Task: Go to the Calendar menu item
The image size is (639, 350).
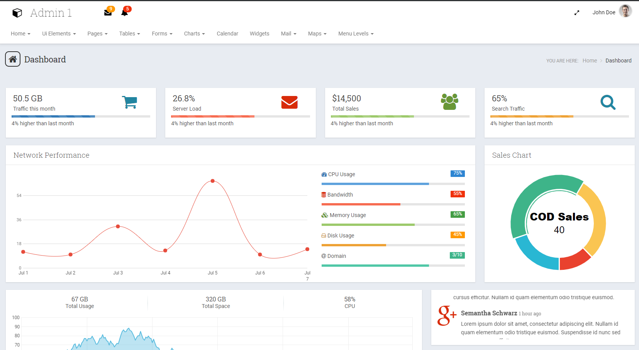Action: click(227, 34)
